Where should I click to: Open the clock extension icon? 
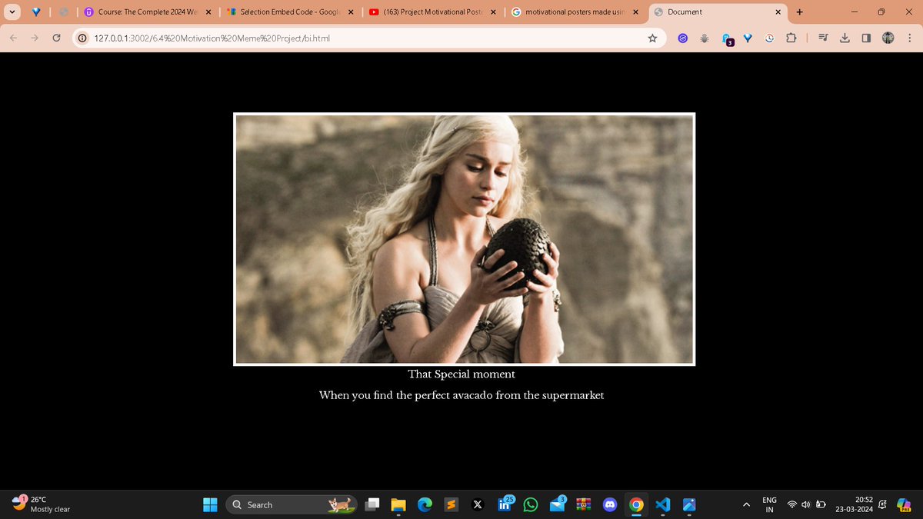tap(769, 38)
